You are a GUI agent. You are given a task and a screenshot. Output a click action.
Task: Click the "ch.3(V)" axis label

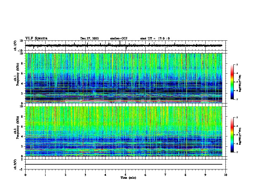point(15,165)
